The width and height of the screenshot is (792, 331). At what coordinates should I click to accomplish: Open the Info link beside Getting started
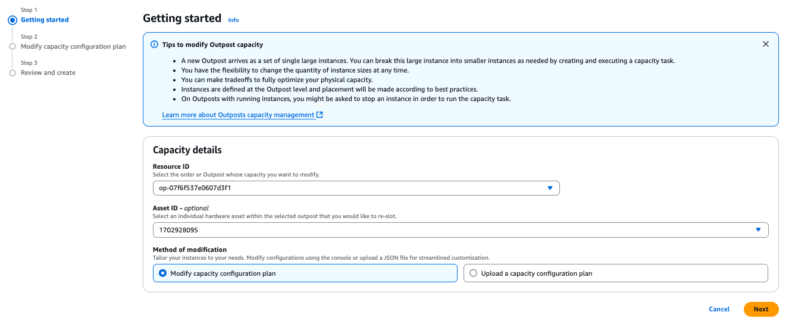pos(233,20)
